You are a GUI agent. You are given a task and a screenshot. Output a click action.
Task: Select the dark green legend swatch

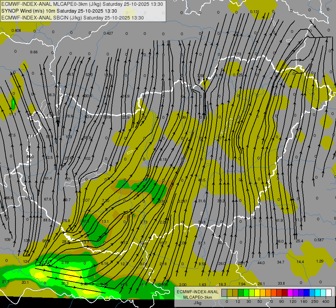[241, 293]
